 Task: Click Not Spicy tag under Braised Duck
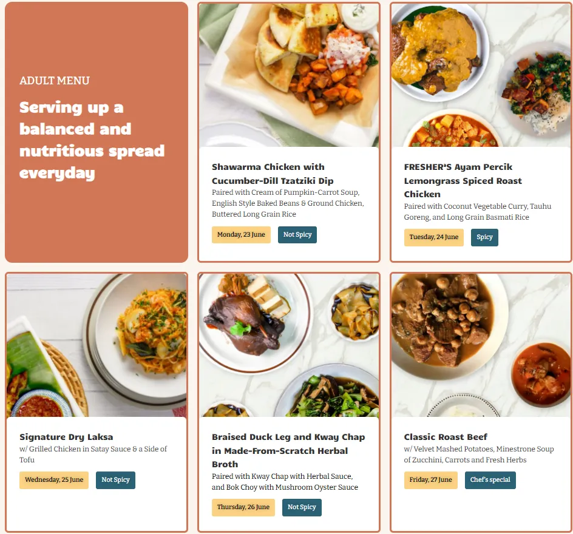302,507
